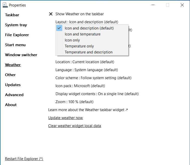Select Temperature only from the list
Image resolution: width=190 pixels, height=165 pixels.
coord(79,46)
